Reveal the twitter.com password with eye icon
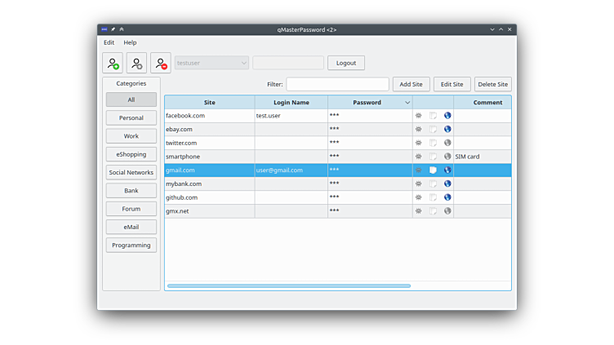The width and height of the screenshot is (614, 345). 419,143
